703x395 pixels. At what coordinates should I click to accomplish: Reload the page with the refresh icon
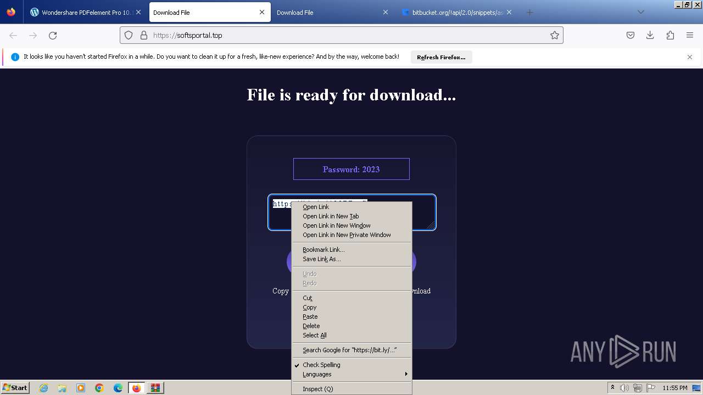pos(53,35)
